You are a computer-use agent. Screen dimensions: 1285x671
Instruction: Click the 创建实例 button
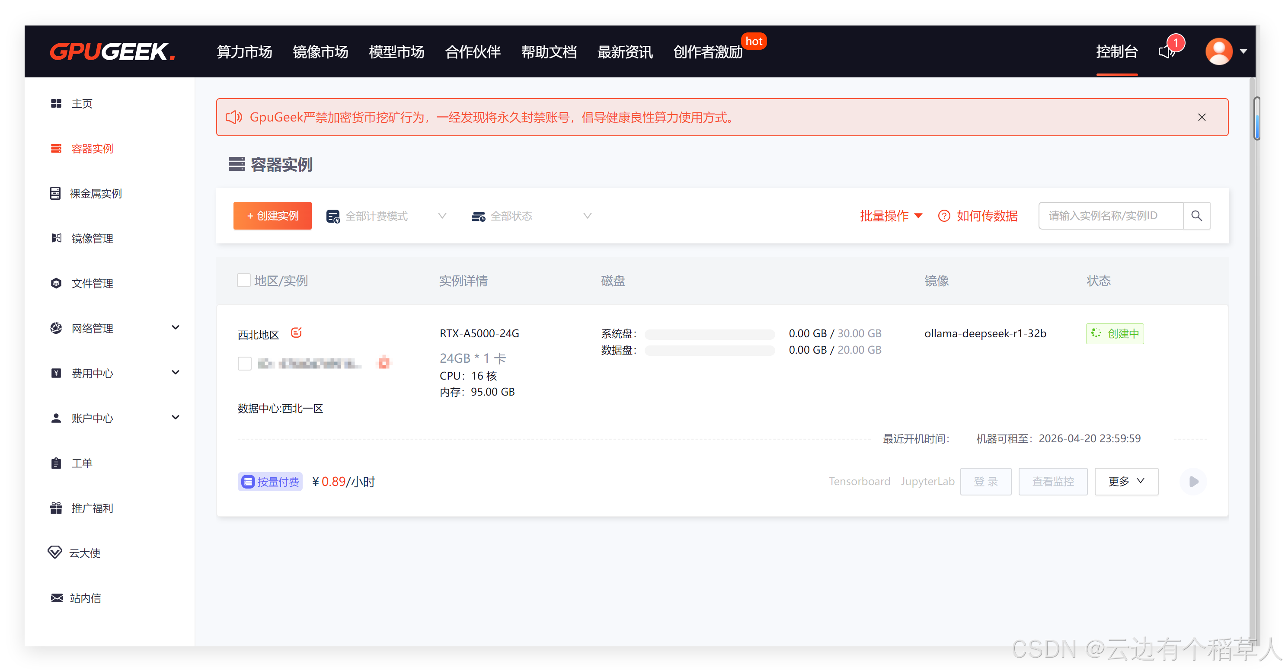pos(272,215)
